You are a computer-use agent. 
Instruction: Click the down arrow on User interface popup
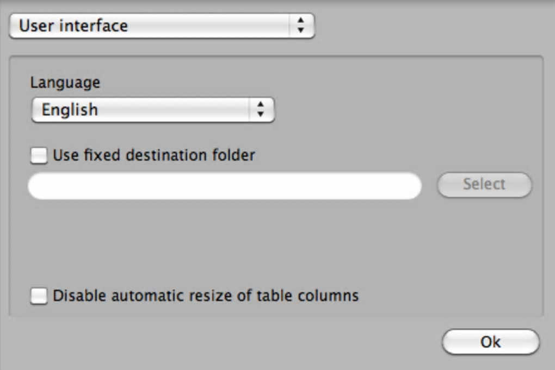click(300, 31)
